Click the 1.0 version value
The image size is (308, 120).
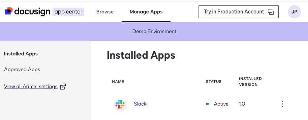(x=242, y=104)
